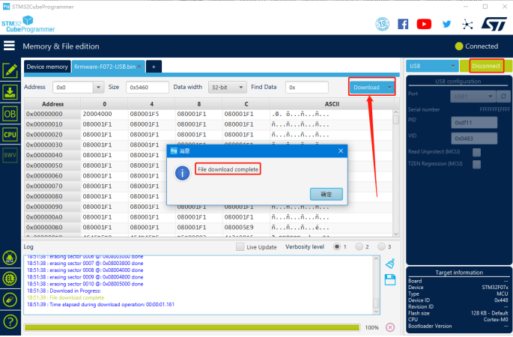
Task: Open the hamburger menu
Action: point(10,46)
